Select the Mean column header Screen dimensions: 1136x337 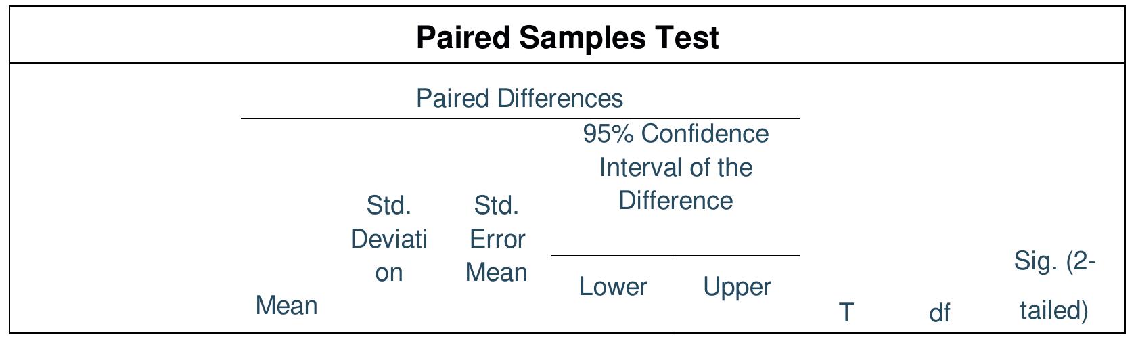pos(287,306)
